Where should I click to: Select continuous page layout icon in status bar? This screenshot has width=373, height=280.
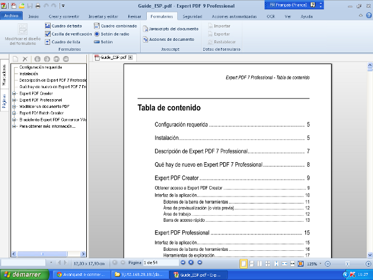coord(251,264)
